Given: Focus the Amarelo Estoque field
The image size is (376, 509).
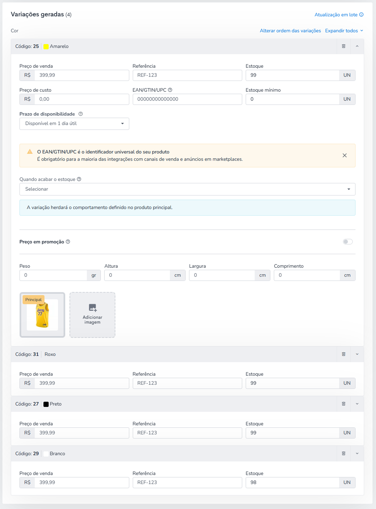Looking at the screenshot, I should click(293, 75).
